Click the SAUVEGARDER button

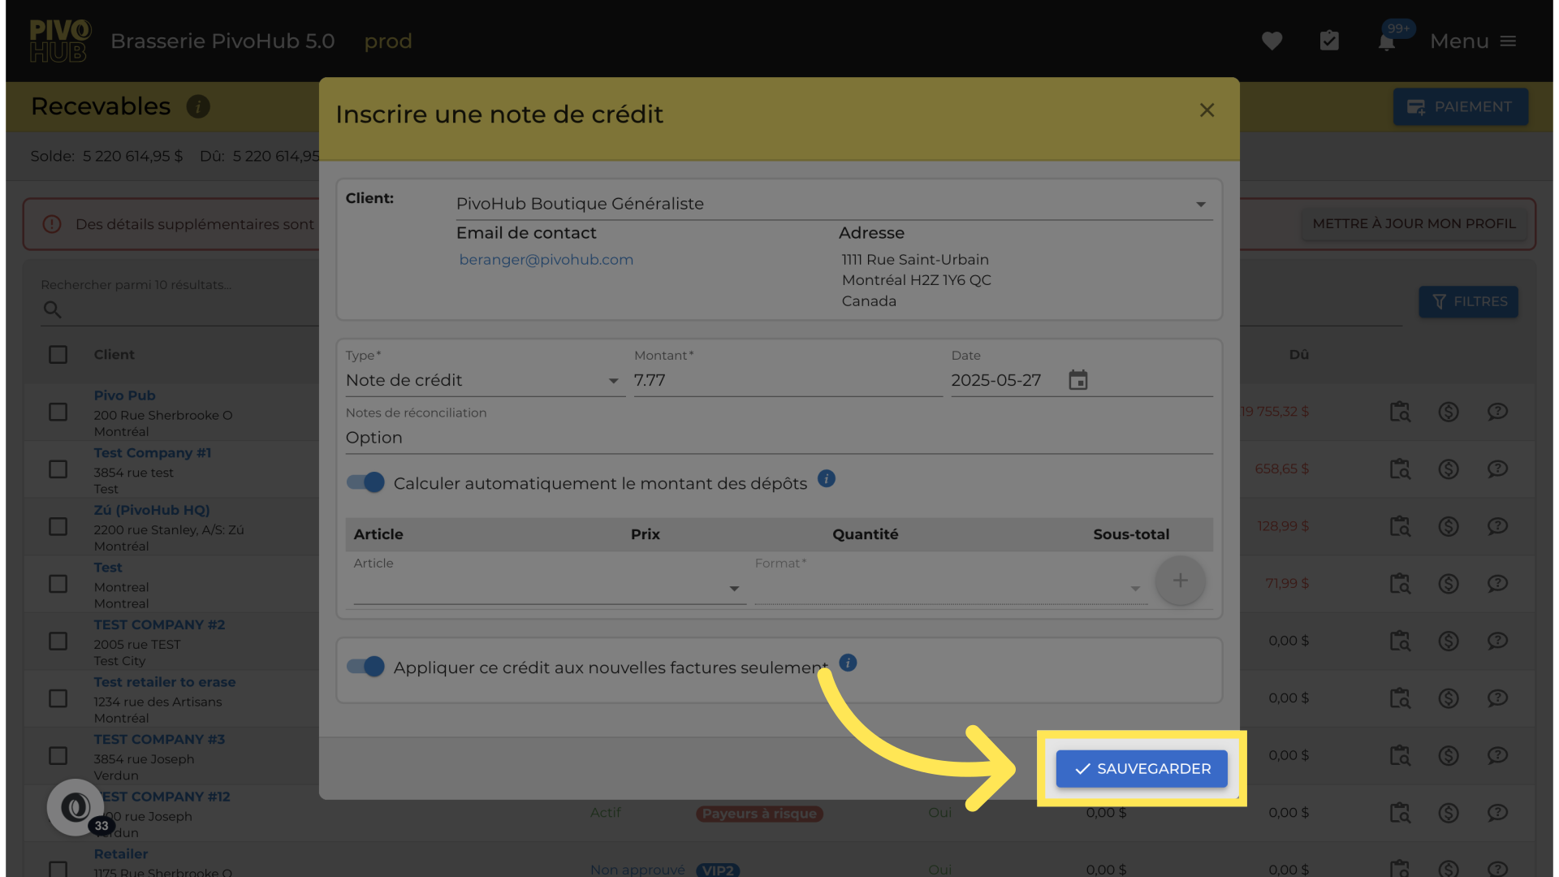(1141, 768)
